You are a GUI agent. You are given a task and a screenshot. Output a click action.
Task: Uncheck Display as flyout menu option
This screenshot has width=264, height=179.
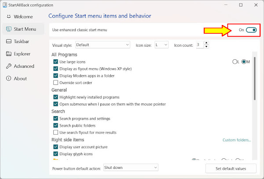55,69
